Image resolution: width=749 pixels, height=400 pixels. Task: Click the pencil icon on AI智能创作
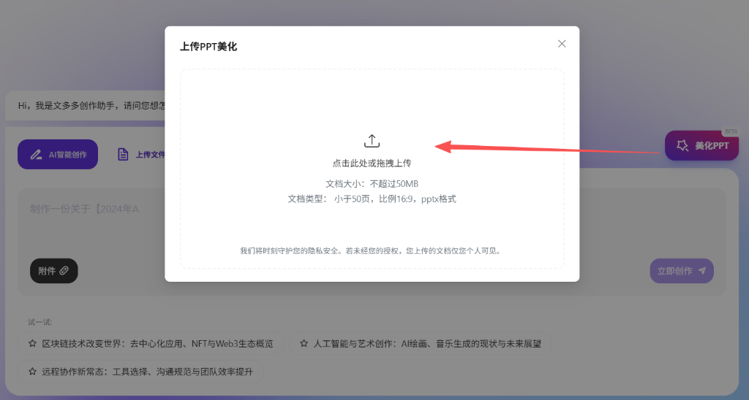pyautogui.click(x=36, y=155)
